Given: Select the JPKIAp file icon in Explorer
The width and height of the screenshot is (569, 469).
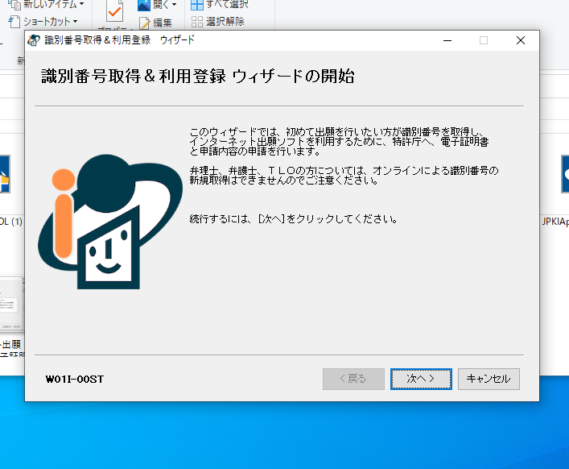Looking at the screenshot, I should [x=565, y=173].
